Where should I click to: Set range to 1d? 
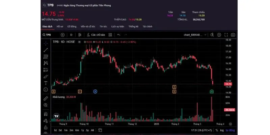(x=55, y=130)
